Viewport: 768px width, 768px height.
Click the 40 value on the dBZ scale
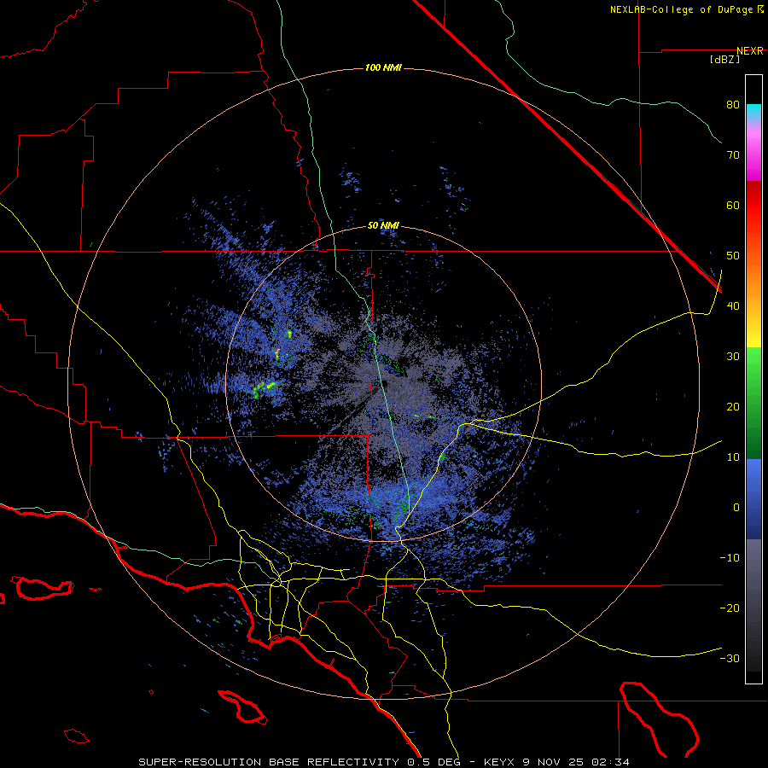click(x=733, y=306)
